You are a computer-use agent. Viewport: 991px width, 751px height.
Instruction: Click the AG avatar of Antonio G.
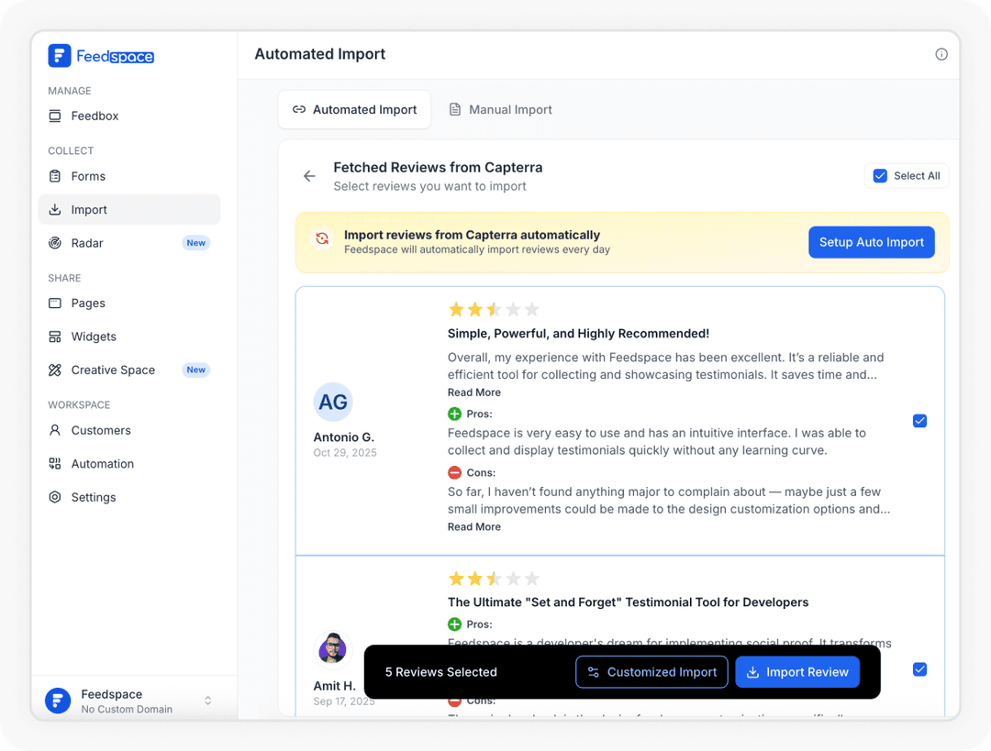point(333,402)
